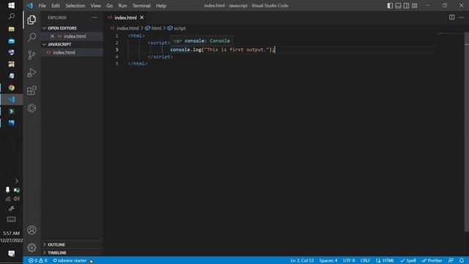The height and width of the screenshot is (264, 469).
Task: Place cursor on the console.log line
Action: point(222,50)
